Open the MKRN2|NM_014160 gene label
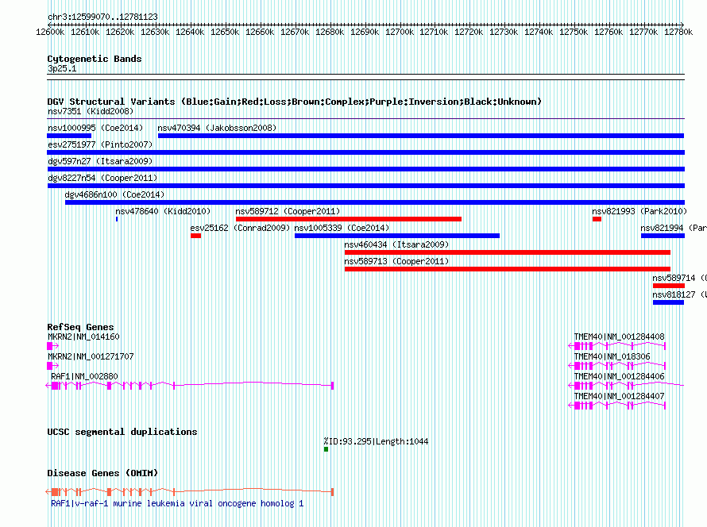Viewport: 707px width, 527px height. point(83,337)
